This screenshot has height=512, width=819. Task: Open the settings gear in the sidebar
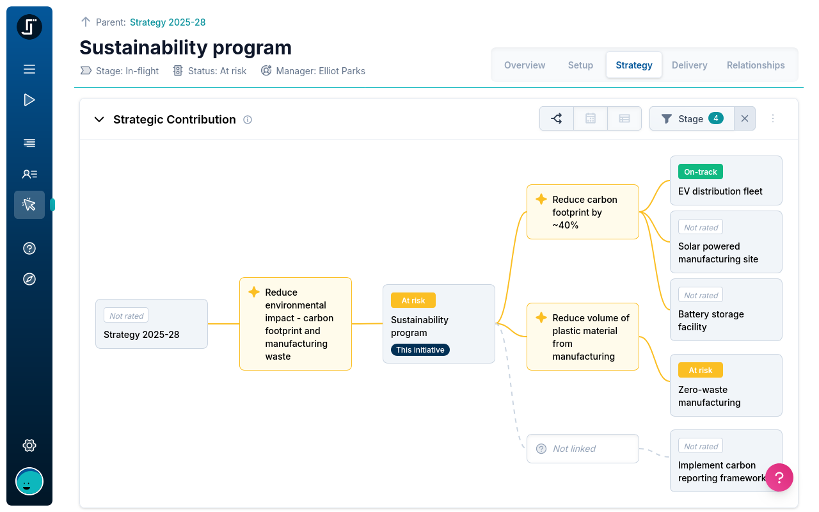click(29, 445)
